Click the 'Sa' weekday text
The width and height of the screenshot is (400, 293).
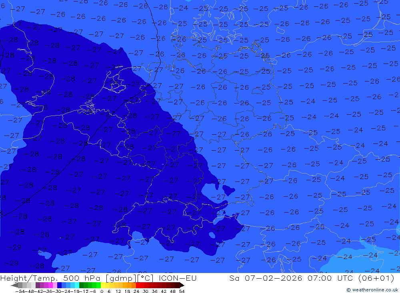pyautogui.click(x=234, y=278)
